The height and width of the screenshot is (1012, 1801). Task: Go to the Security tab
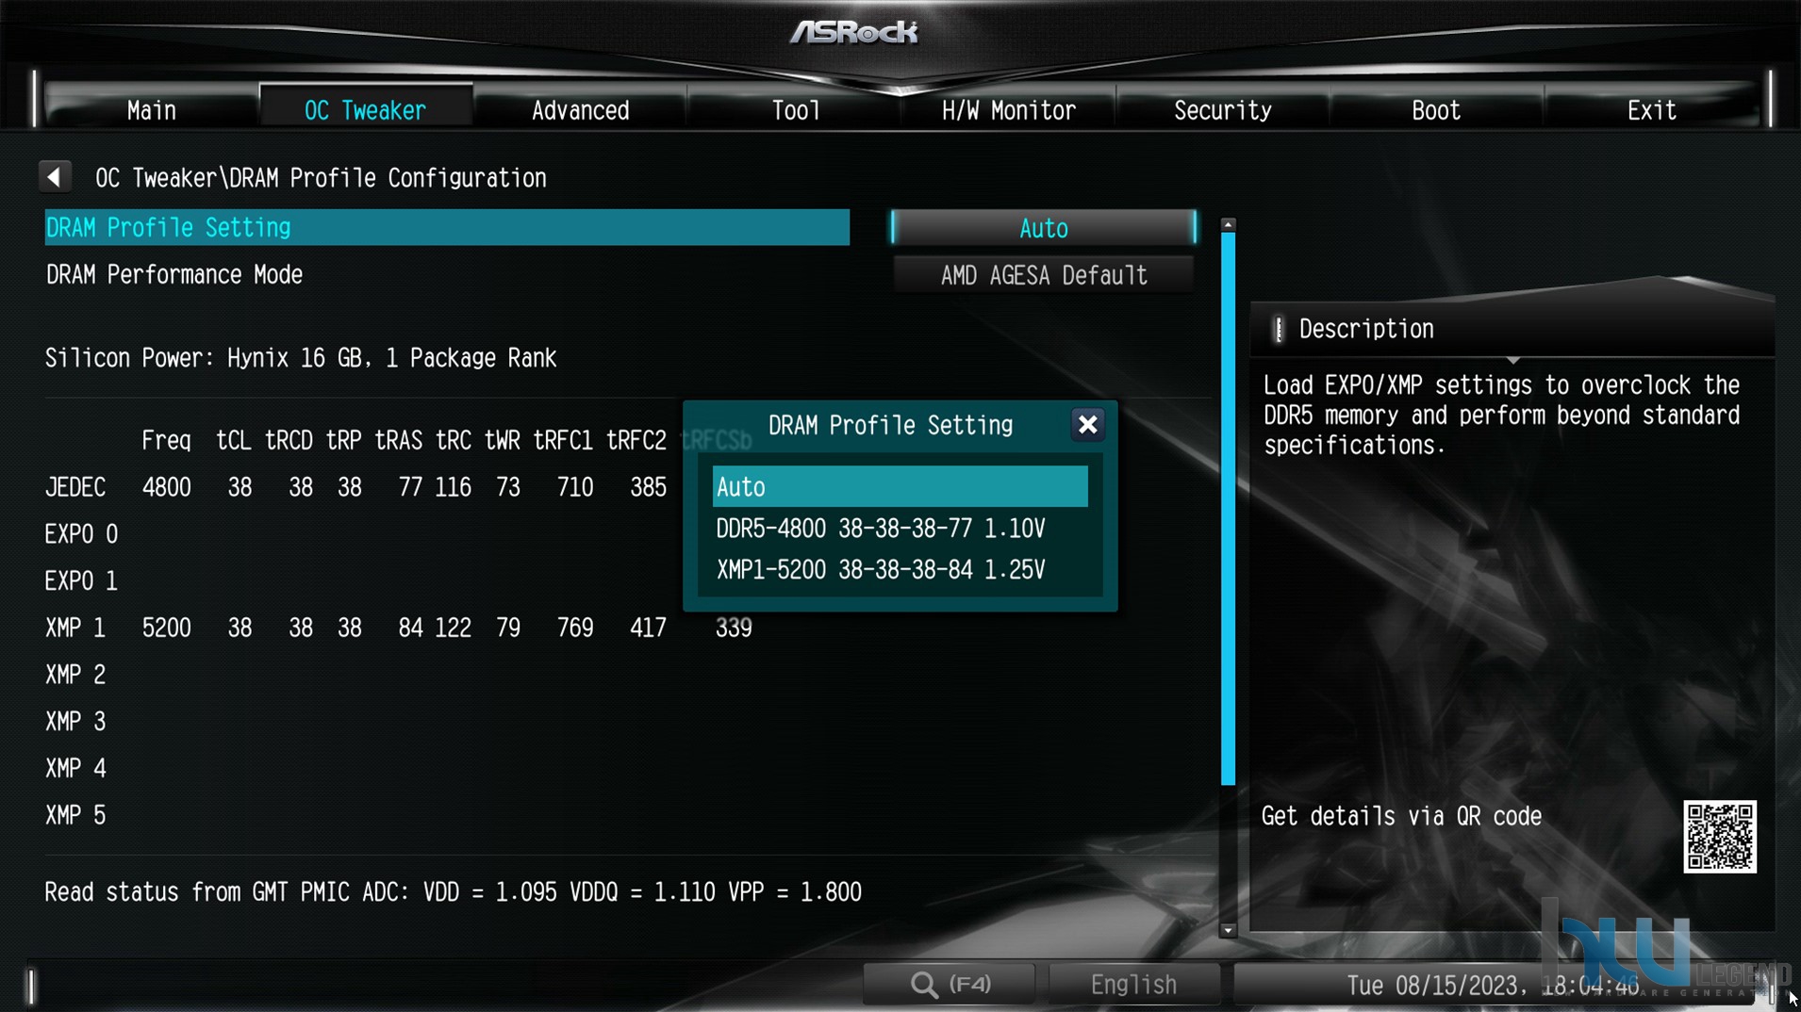coord(1222,110)
